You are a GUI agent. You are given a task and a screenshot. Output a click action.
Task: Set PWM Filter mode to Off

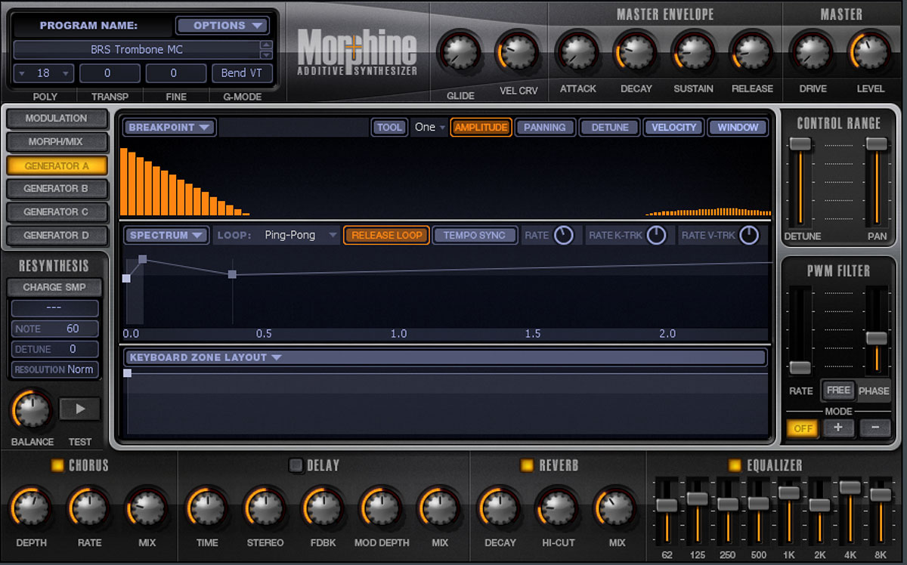pos(803,428)
